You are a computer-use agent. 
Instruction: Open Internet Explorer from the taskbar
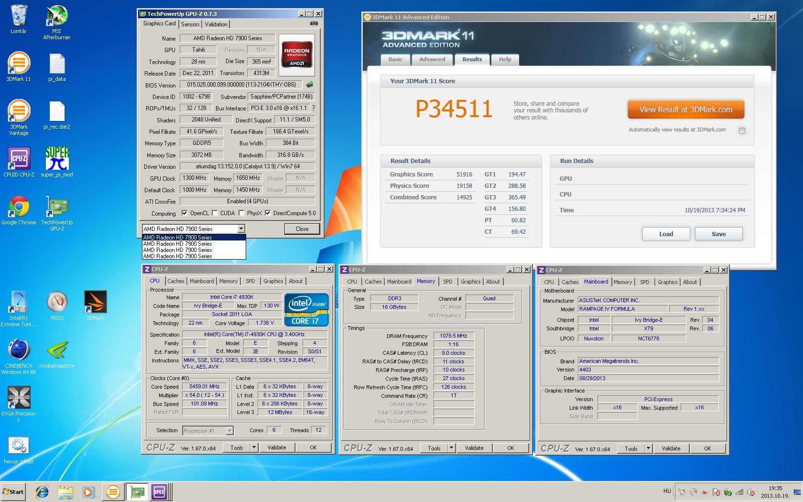point(42,491)
